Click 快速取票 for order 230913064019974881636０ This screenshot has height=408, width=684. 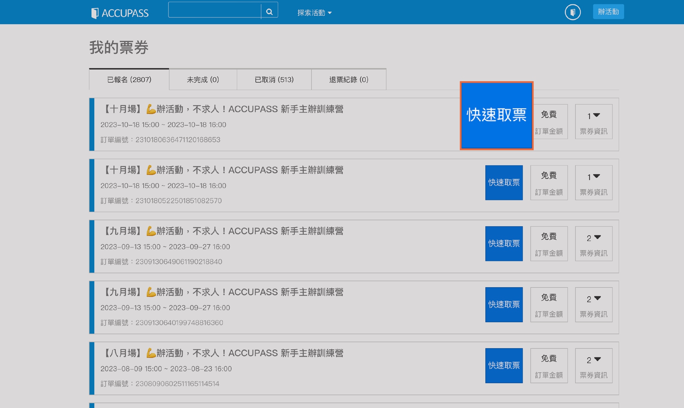[504, 304]
